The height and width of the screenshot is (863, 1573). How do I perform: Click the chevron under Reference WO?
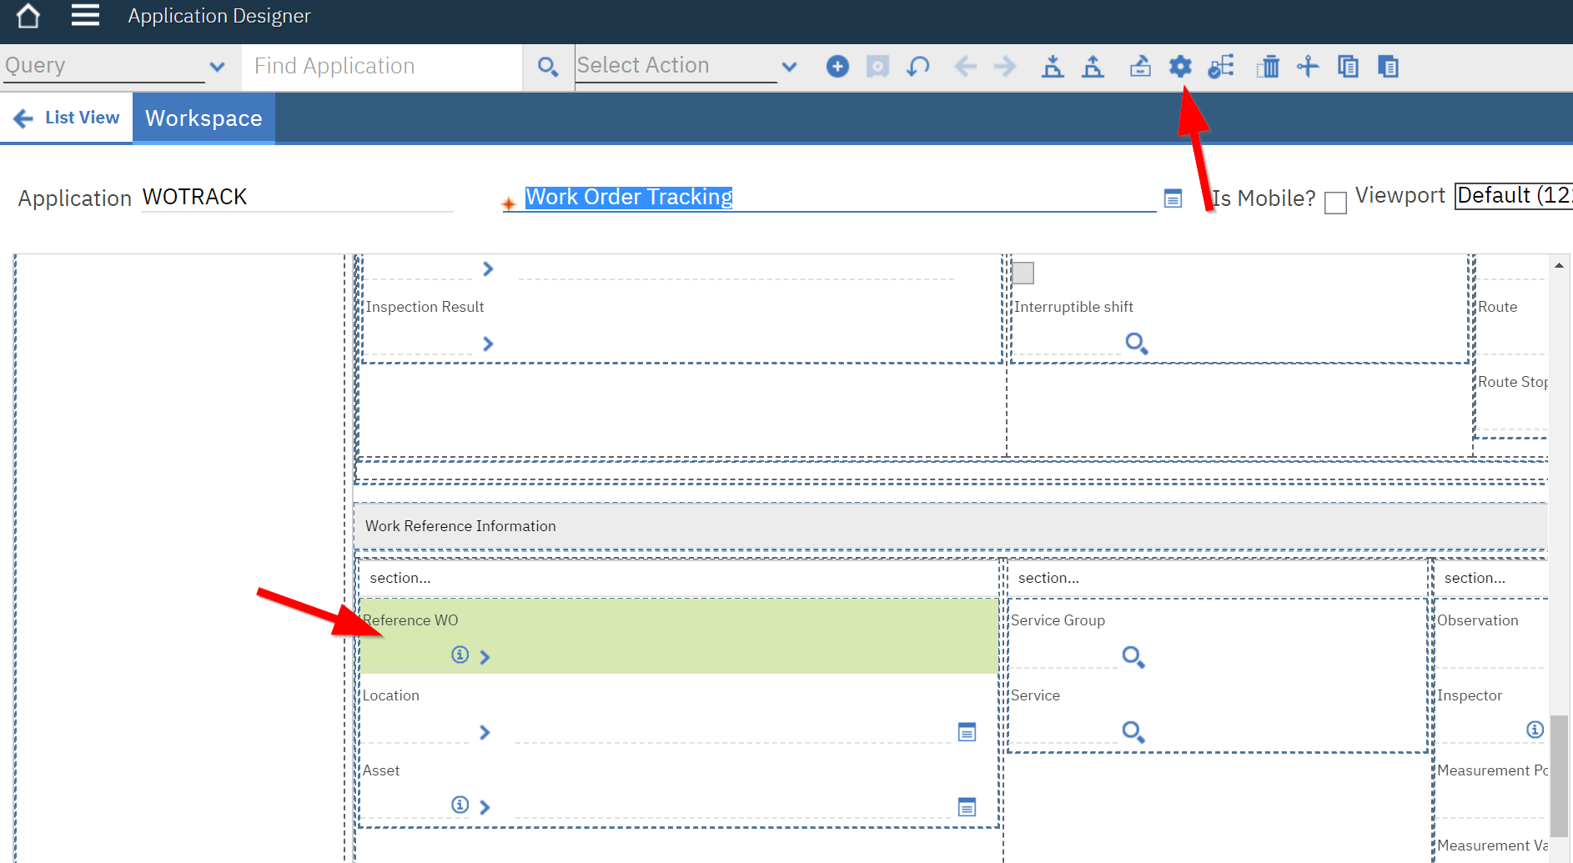tap(485, 657)
